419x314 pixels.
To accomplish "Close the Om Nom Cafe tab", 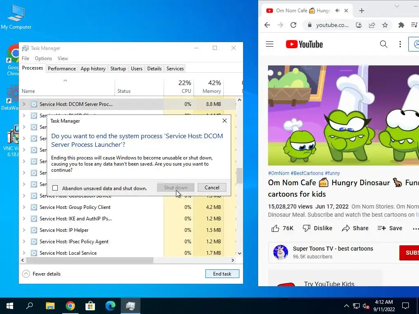I will pos(346,11).
